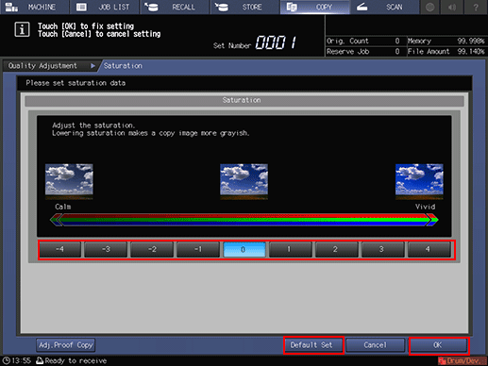Select saturation level 0
488x366 pixels.
pyautogui.click(x=244, y=249)
